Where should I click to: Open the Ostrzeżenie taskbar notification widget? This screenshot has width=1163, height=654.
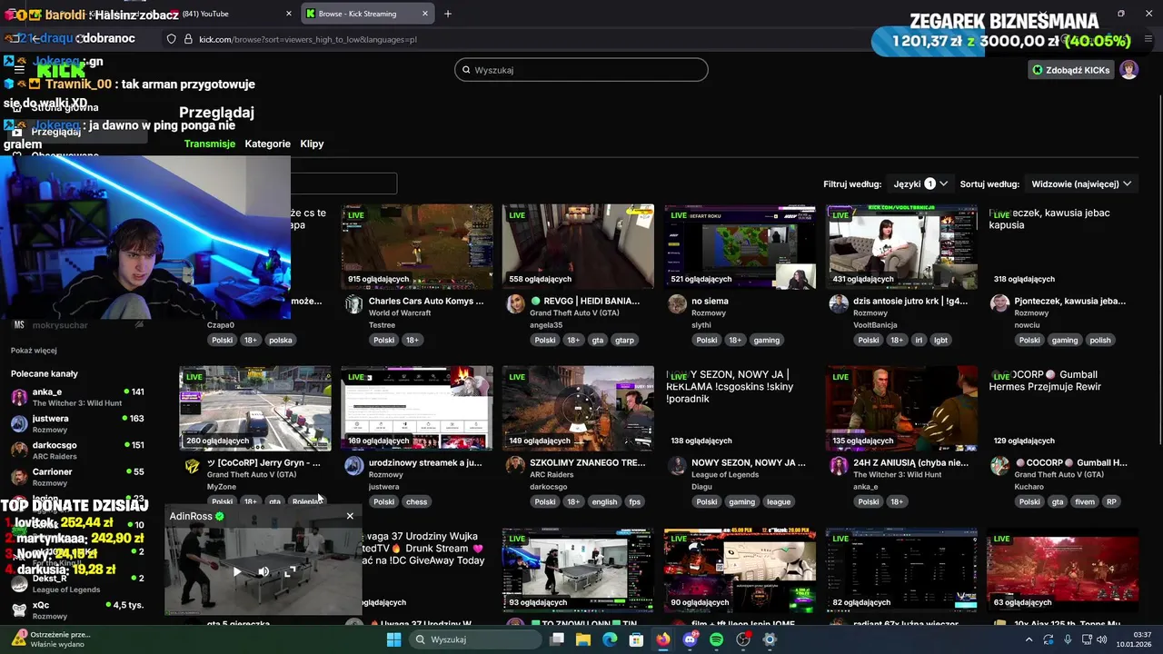coord(51,639)
